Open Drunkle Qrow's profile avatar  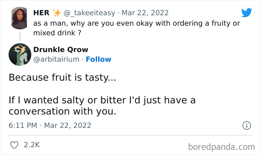pyautogui.click(x=19, y=55)
